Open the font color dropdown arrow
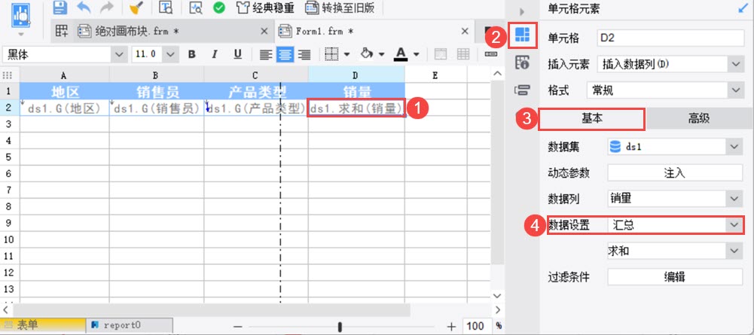Image resolution: width=754 pixels, height=335 pixels. click(416, 55)
